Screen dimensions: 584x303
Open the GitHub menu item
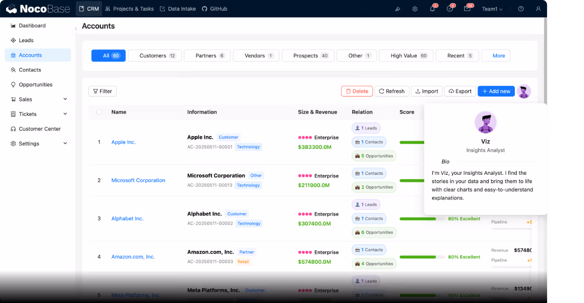214,9
